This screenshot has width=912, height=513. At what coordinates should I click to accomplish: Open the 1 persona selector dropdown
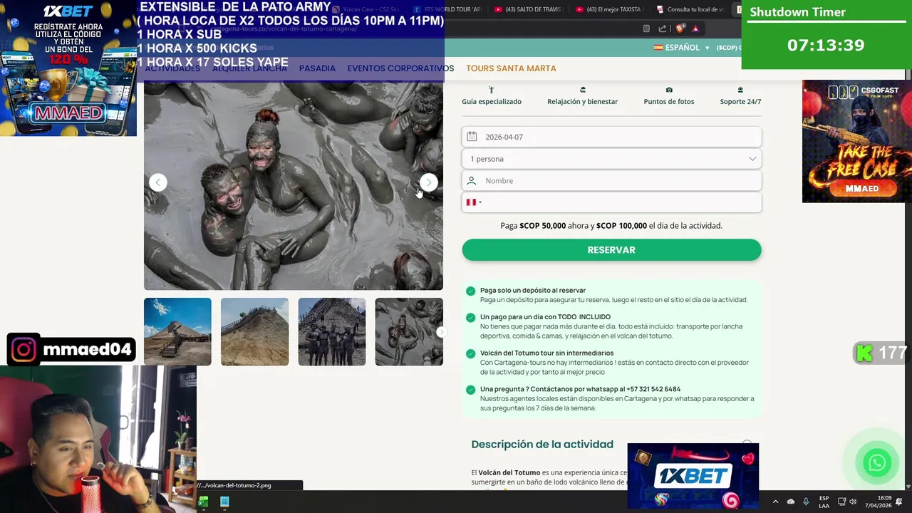tap(611, 159)
